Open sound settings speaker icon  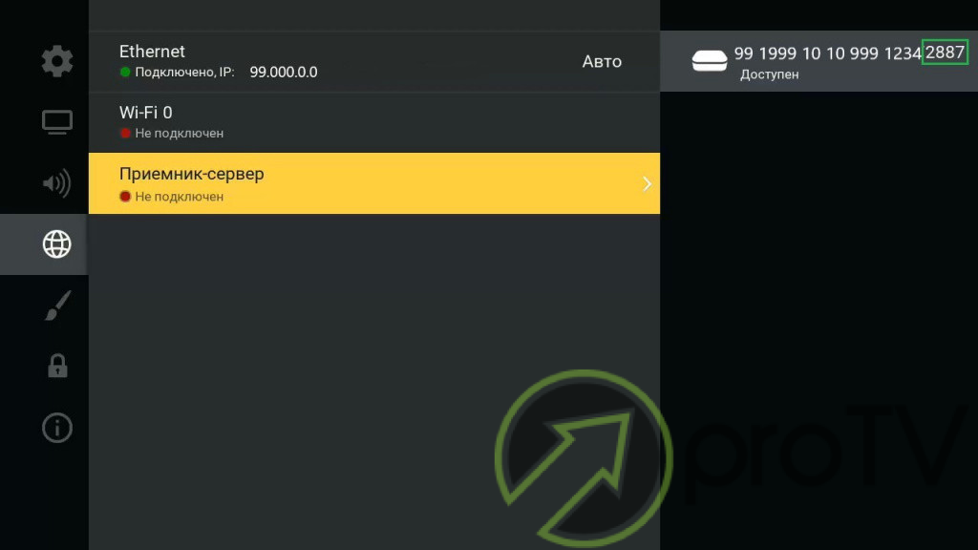point(56,183)
